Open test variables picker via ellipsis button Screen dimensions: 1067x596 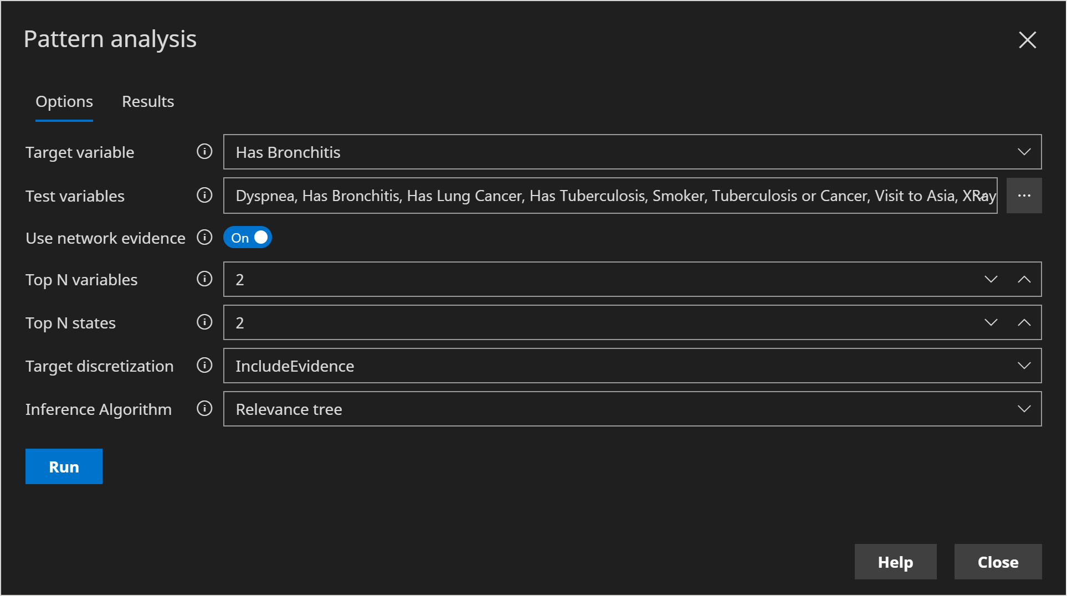coord(1024,196)
